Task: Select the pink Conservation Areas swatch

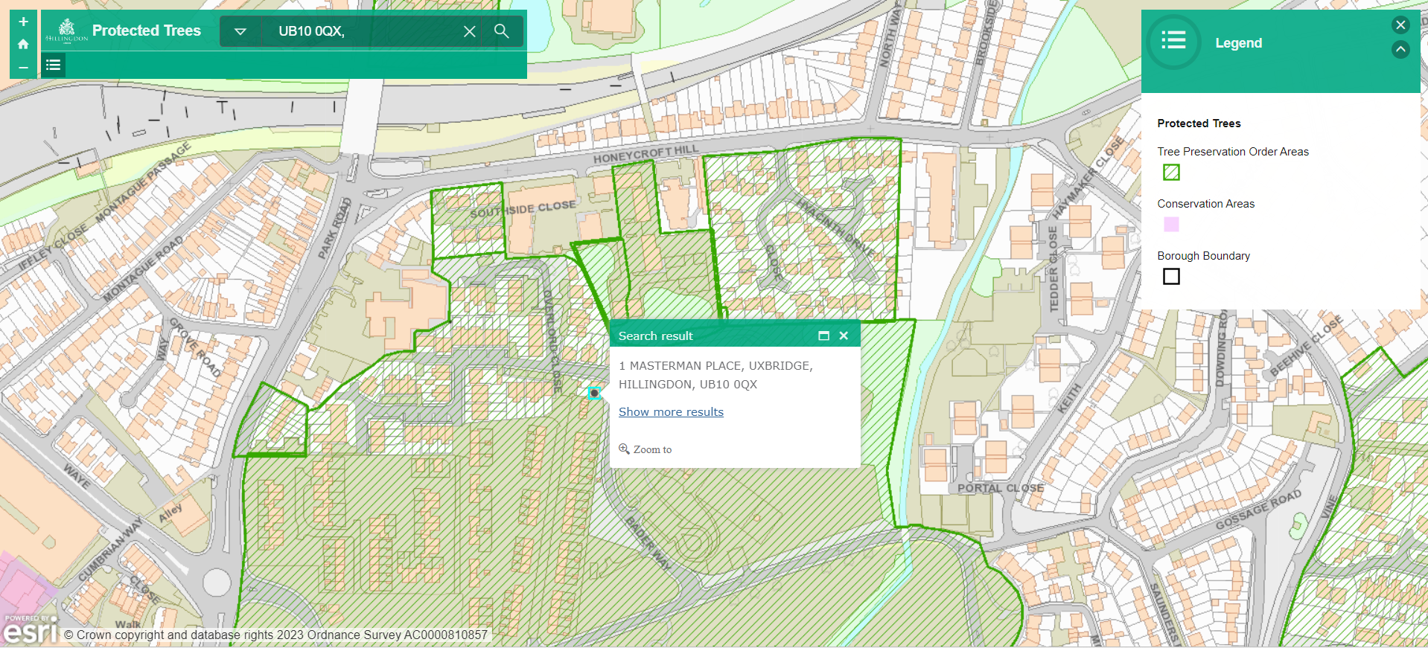Action: coord(1171,225)
